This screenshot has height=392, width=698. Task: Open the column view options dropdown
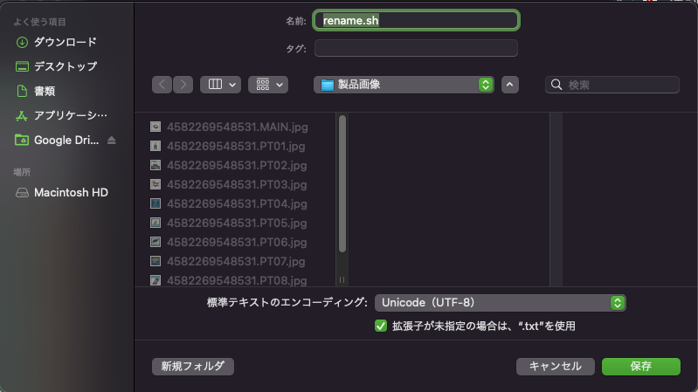coord(220,85)
